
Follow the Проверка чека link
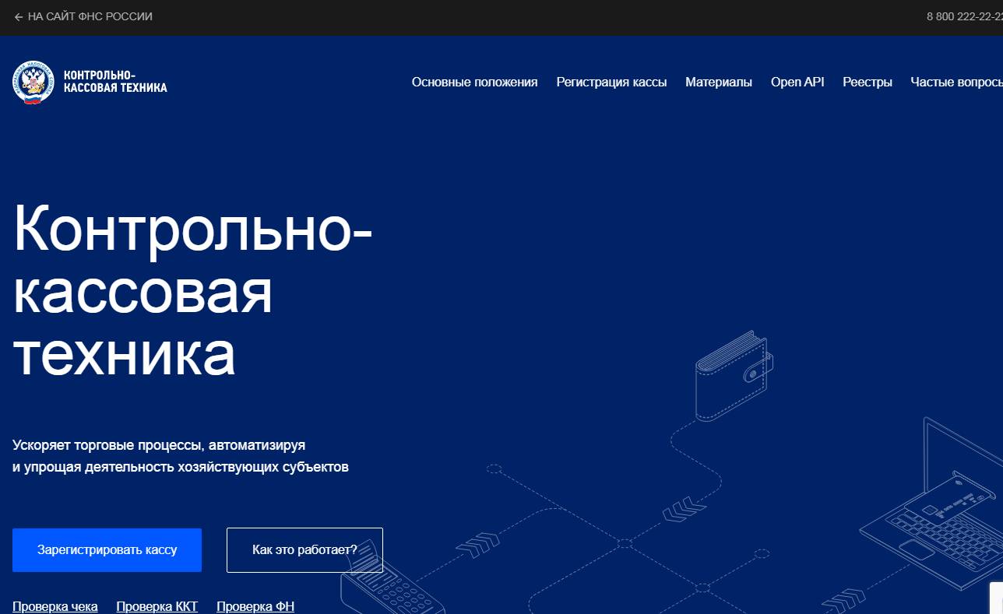(55, 606)
